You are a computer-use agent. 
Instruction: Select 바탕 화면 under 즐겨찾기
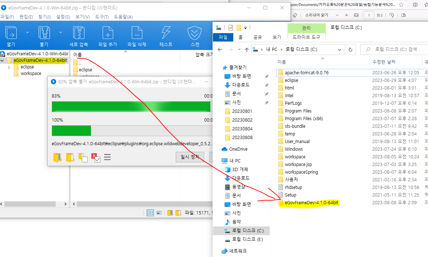coord(242,76)
